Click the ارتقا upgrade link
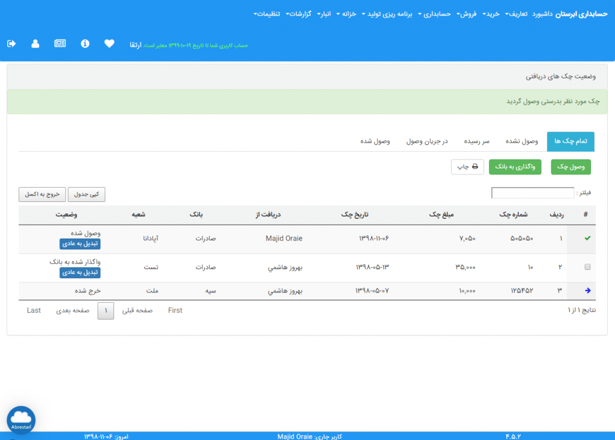615x440 pixels. pyautogui.click(x=136, y=46)
